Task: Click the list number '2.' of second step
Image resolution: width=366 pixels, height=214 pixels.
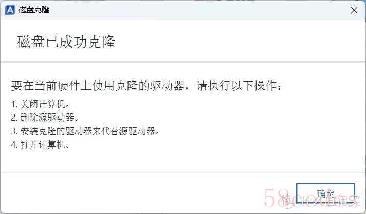Action: (14, 118)
